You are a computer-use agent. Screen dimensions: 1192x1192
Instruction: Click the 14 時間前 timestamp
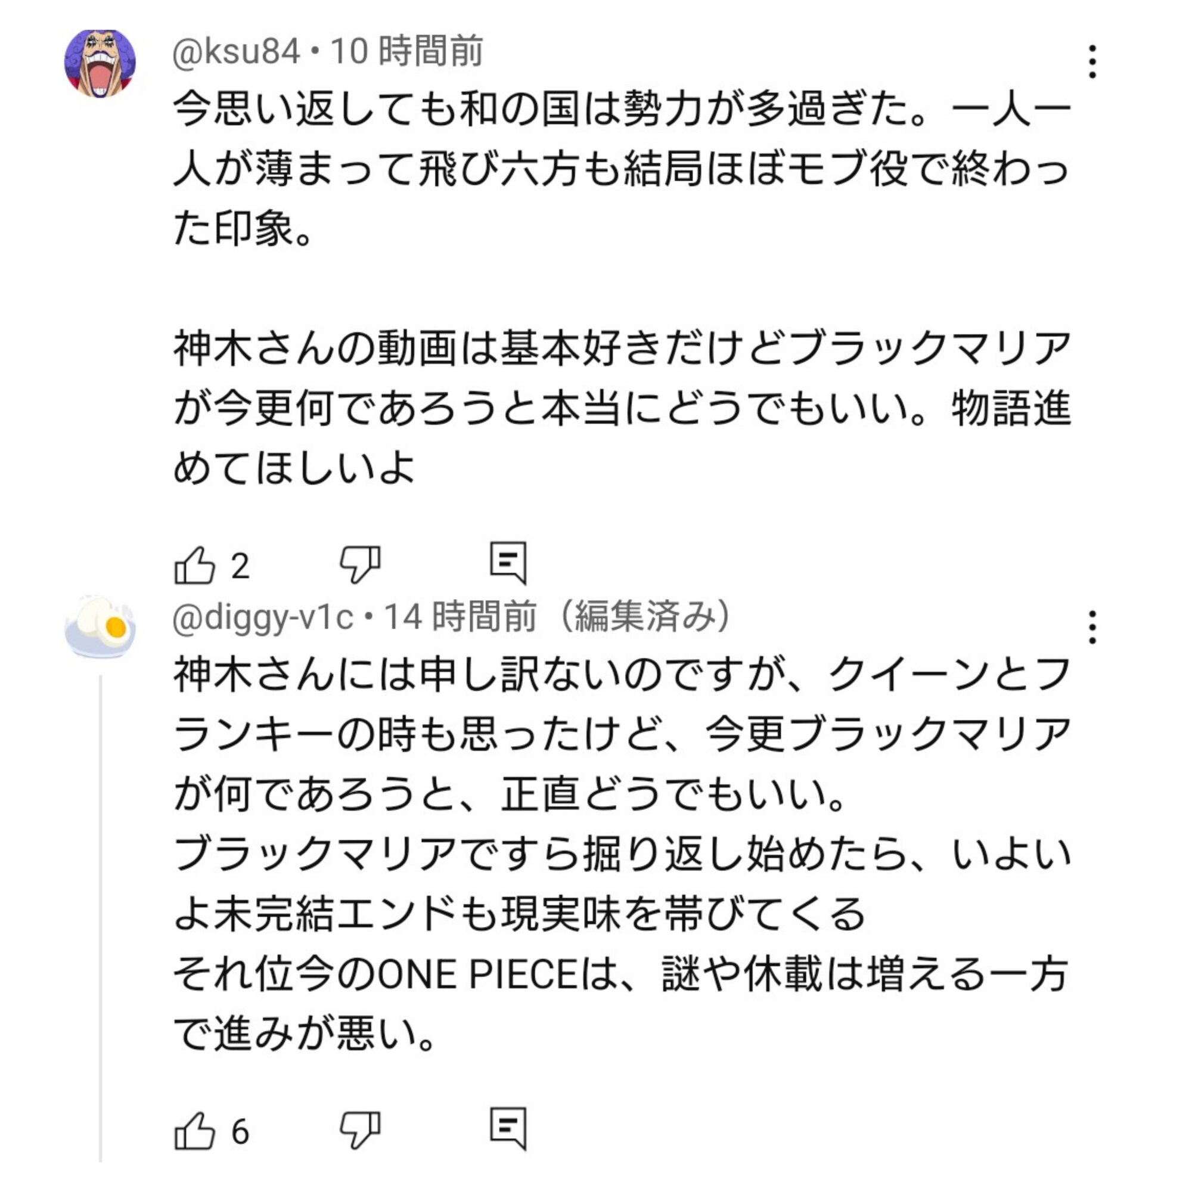tap(460, 617)
